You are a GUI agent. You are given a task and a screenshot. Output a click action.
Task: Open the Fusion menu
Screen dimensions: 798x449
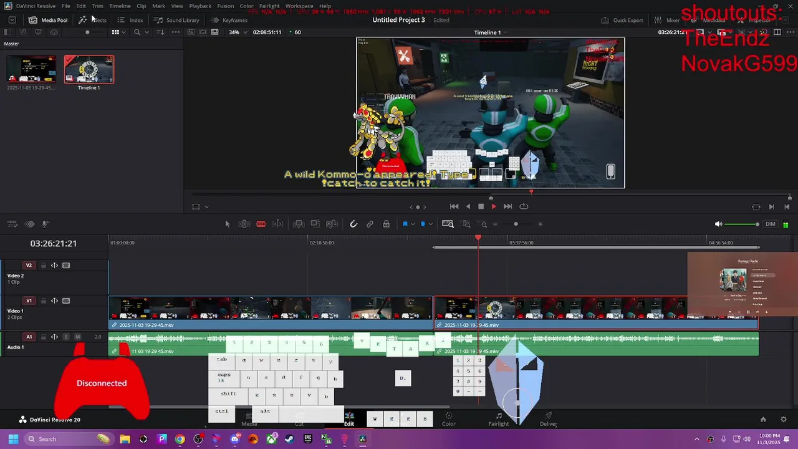[226, 6]
